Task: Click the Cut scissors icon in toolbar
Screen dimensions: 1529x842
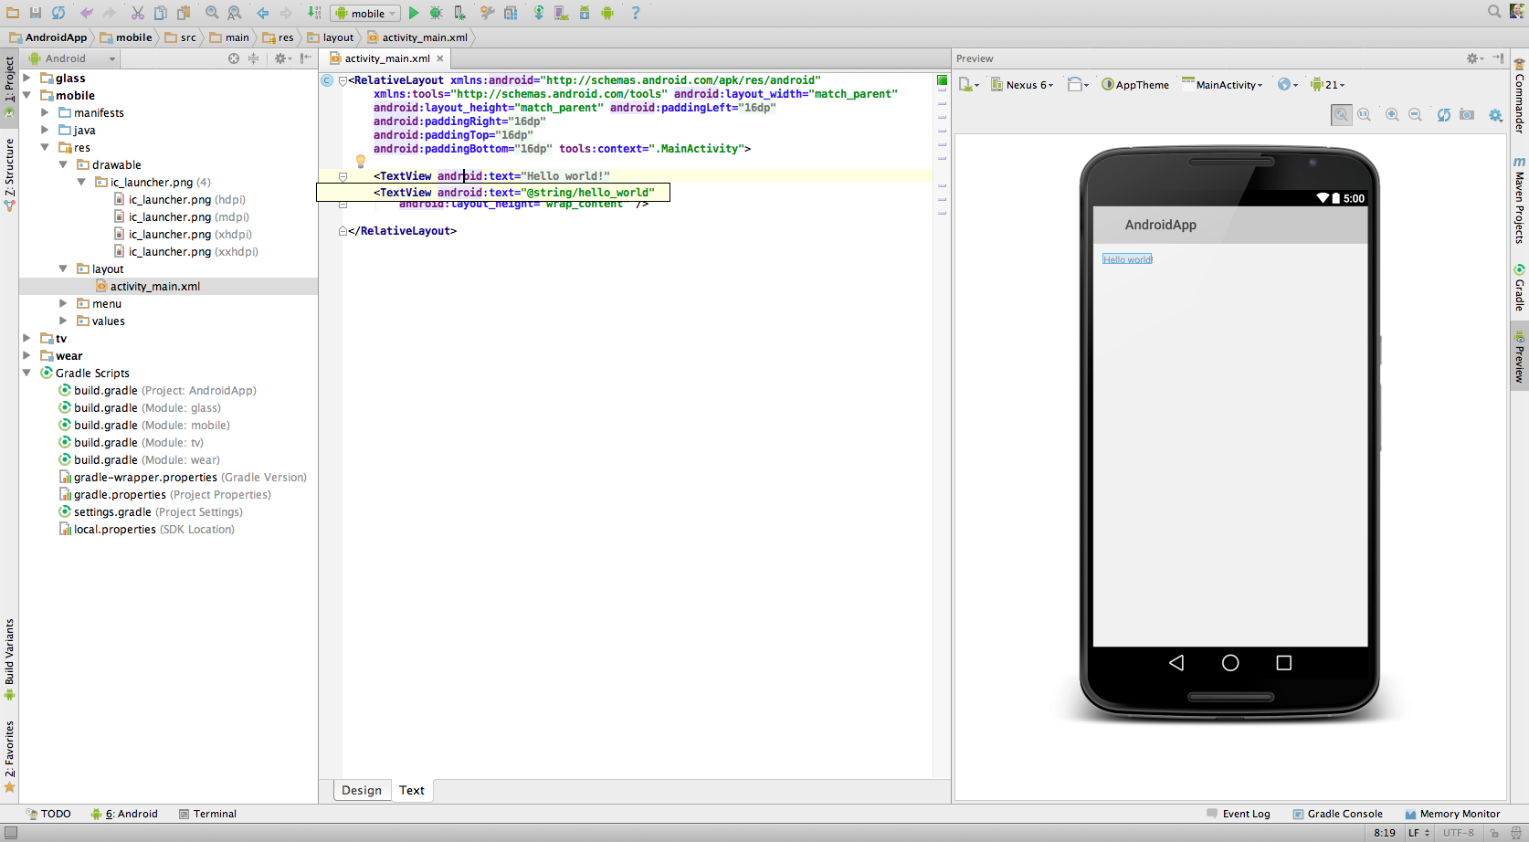Action: pos(137,13)
